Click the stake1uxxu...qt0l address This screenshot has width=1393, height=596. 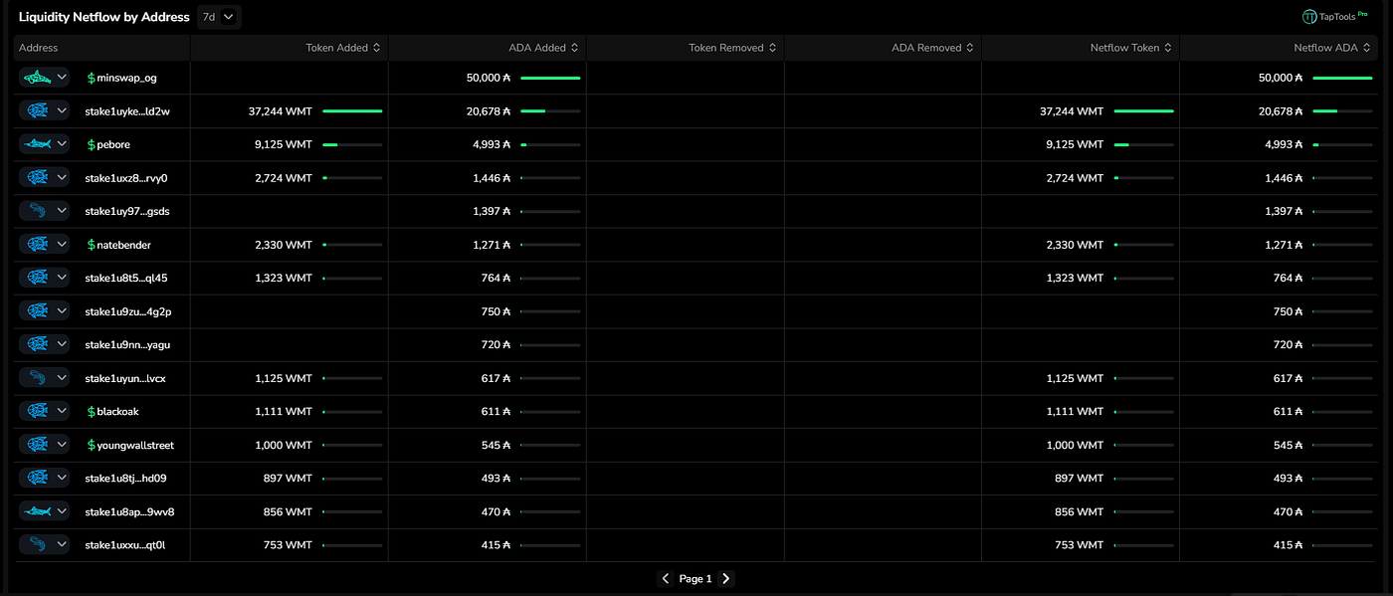click(124, 544)
